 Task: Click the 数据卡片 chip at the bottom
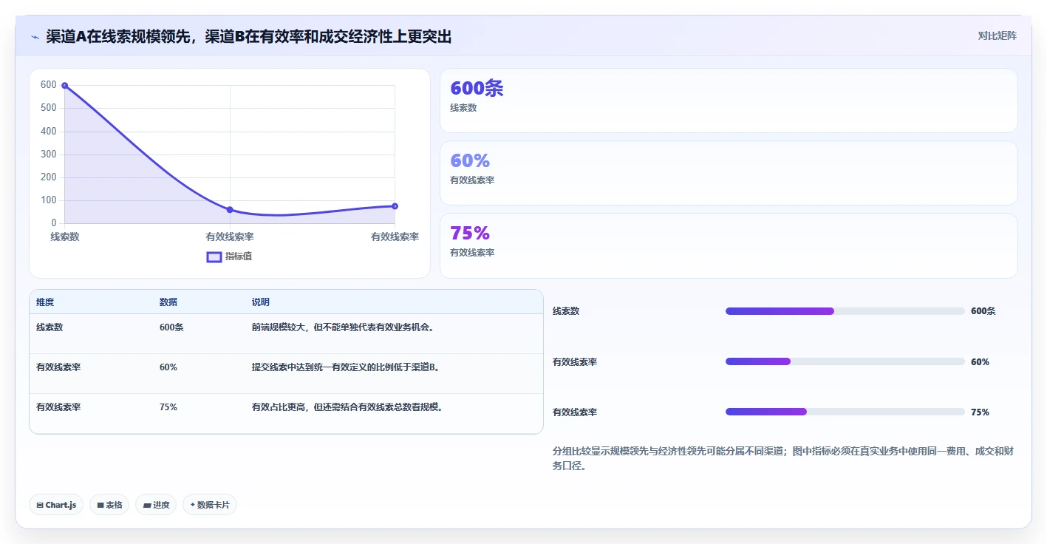(210, 505)
